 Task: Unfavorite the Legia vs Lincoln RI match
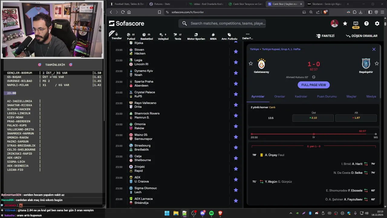(x=236, y=62)
